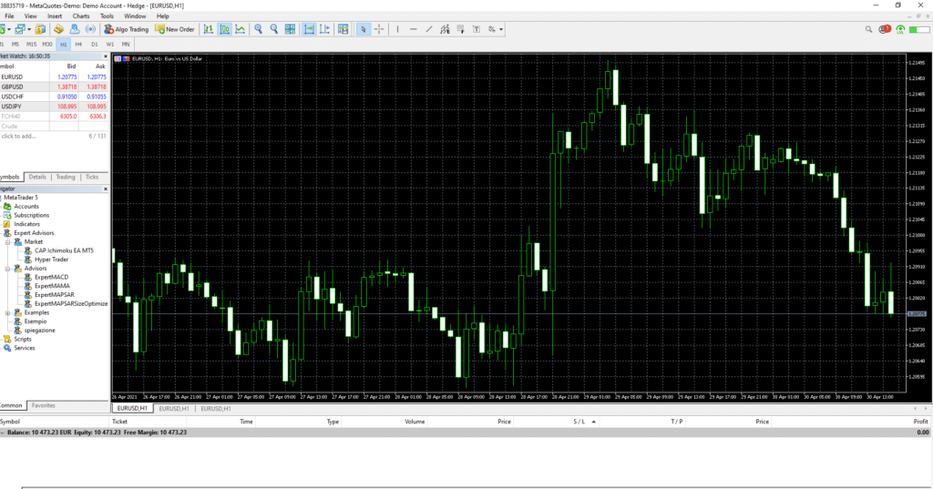Open the Tools menu
This screenshot has width=933, height=489.
coord(108,16)
